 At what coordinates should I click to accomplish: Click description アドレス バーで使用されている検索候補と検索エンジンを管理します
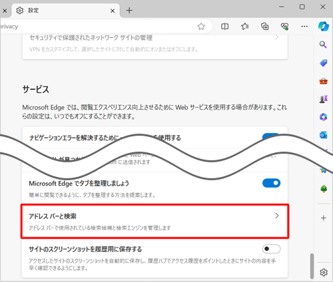pyautogui.click(x=100, y=228)
